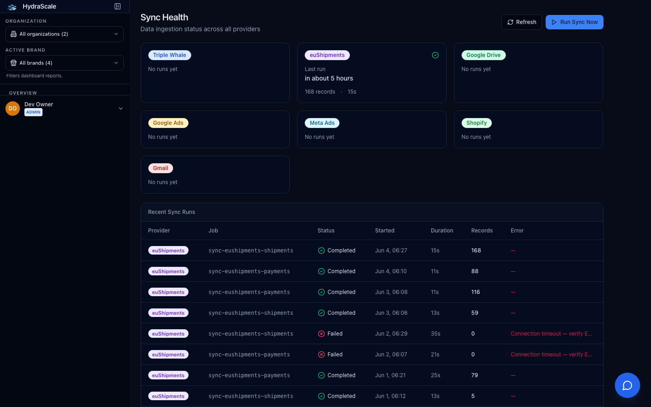Click Completed status icon for Jun 4, 06:10 run
651x407 pixels.
tap(321, 271)
